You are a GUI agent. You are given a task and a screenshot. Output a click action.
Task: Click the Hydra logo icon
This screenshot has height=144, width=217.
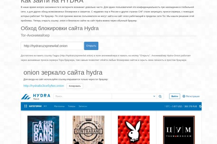coord(26,96)
